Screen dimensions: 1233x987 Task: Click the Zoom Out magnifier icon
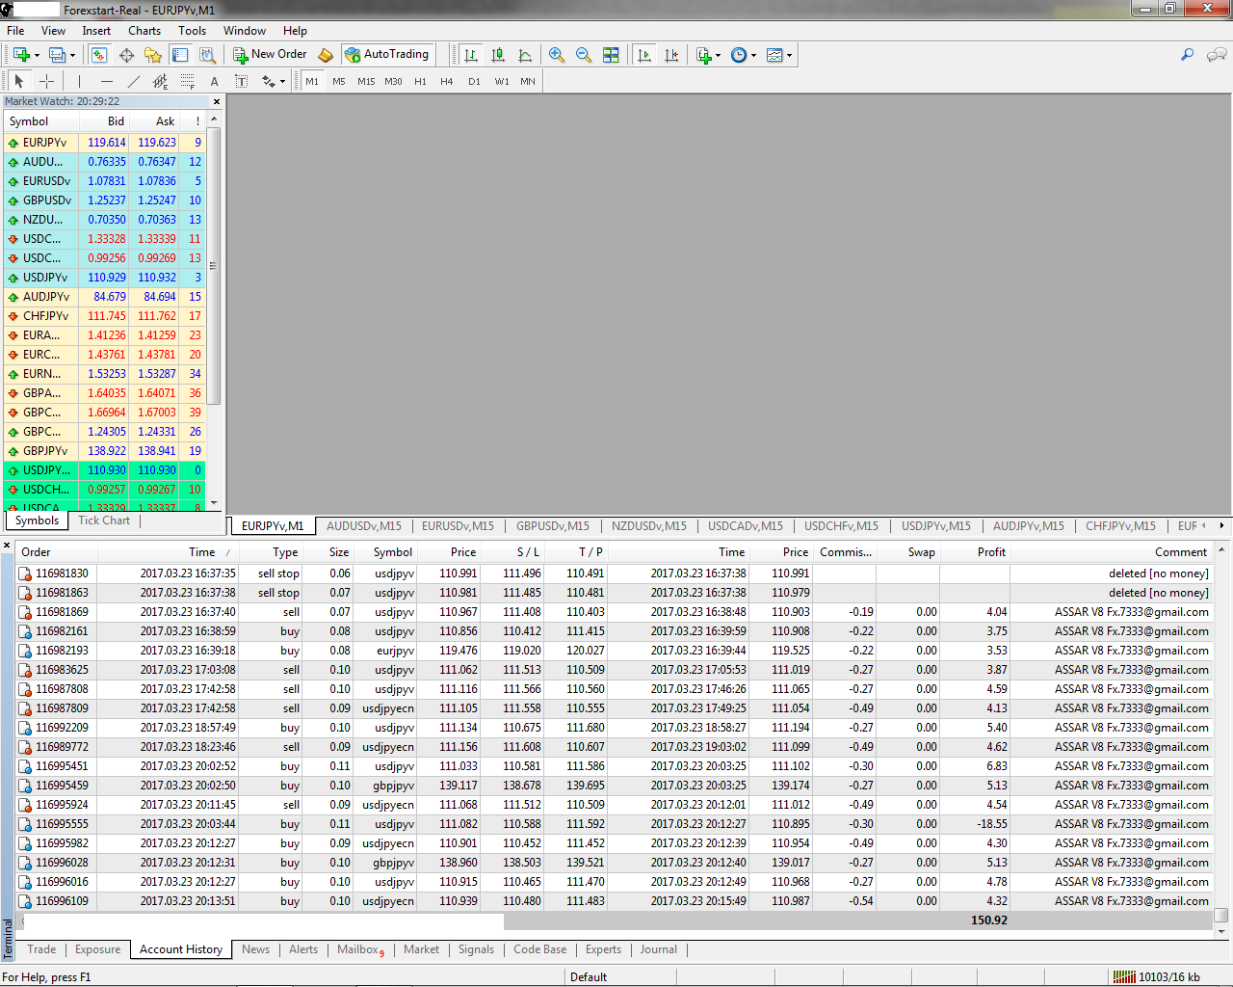[584, 55]
